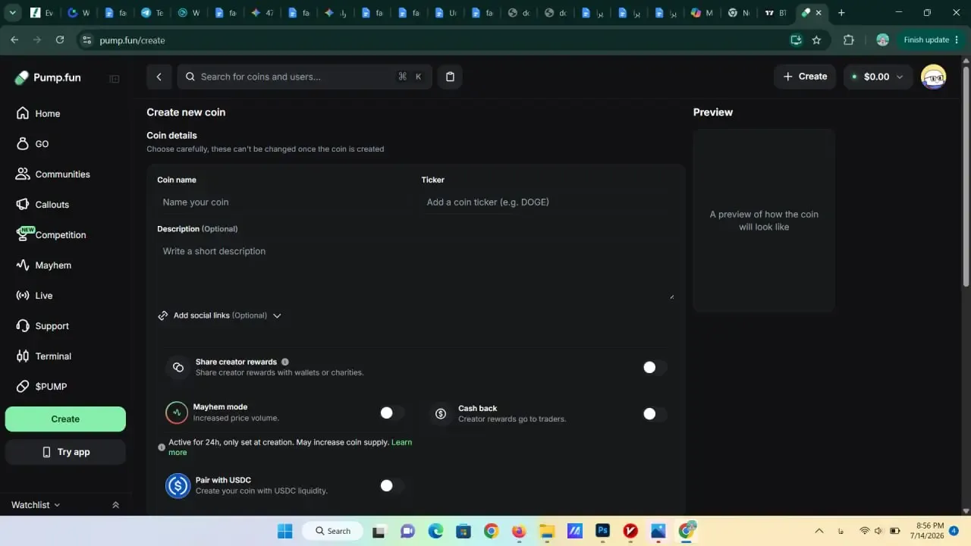Show hidden tray icons chevron
971x546 pixels.
click(819, 531)
